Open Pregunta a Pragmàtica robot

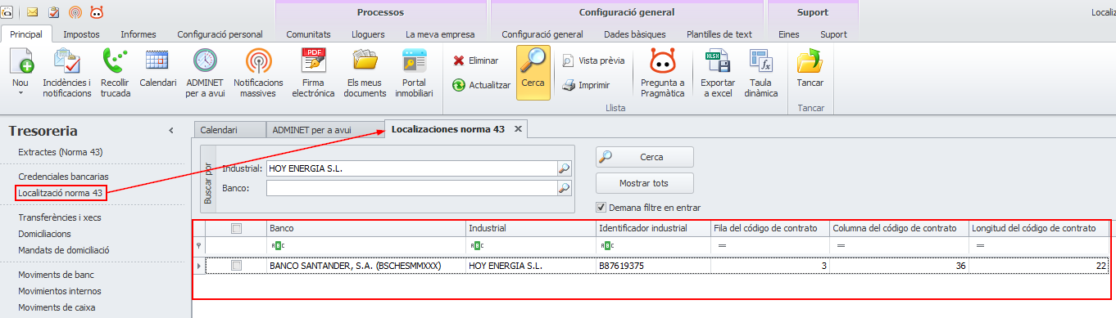click(662, 74)
